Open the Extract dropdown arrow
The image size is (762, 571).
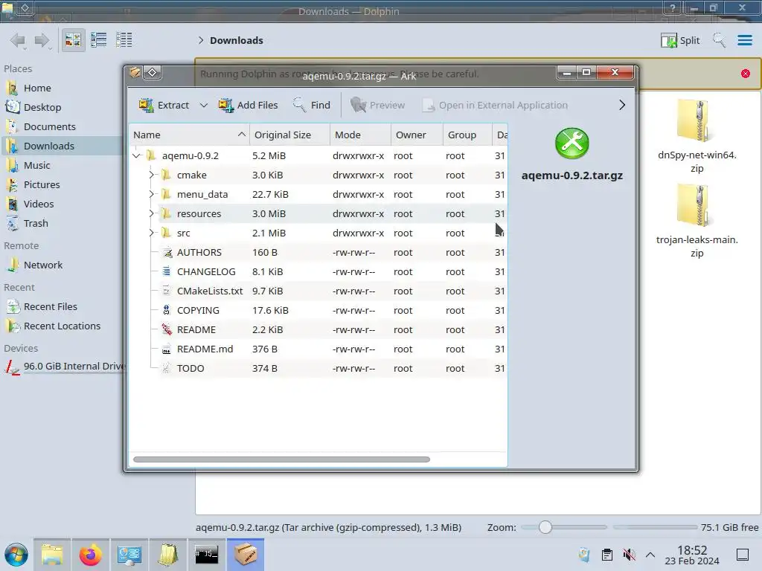tap(204, 105)
